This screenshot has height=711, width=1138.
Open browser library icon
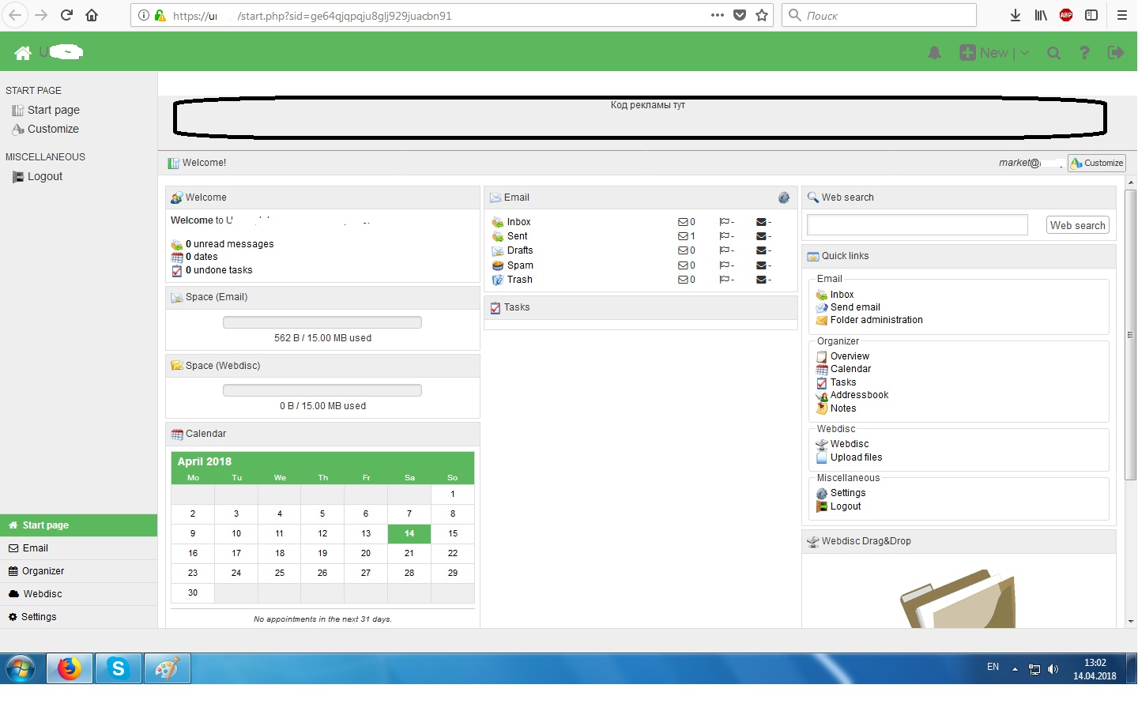(1041, 15)
